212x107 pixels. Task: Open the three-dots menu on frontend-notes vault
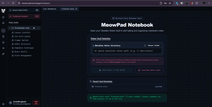click(x=38, y=28)
